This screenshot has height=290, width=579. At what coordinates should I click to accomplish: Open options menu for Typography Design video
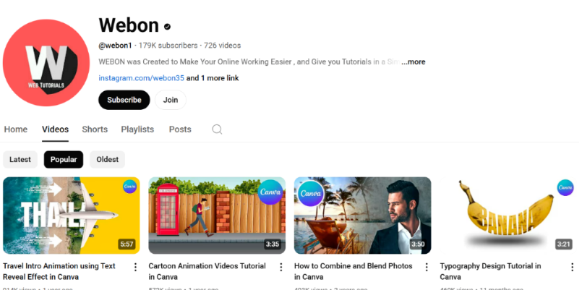(572, 267)
